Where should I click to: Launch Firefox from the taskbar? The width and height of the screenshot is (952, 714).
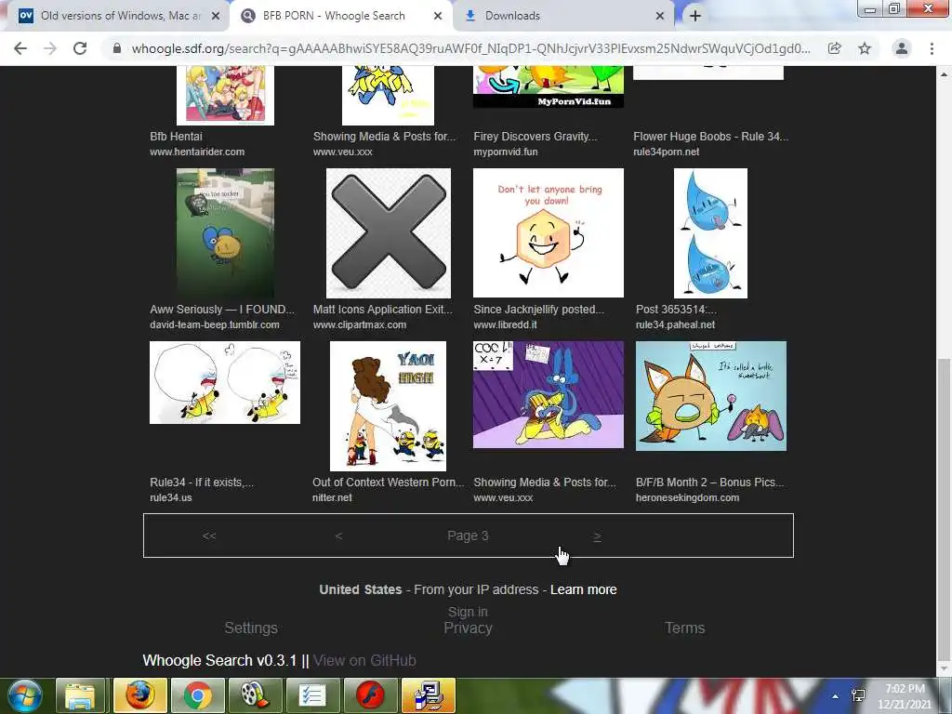pyautogui.click(x=139, y=695)
